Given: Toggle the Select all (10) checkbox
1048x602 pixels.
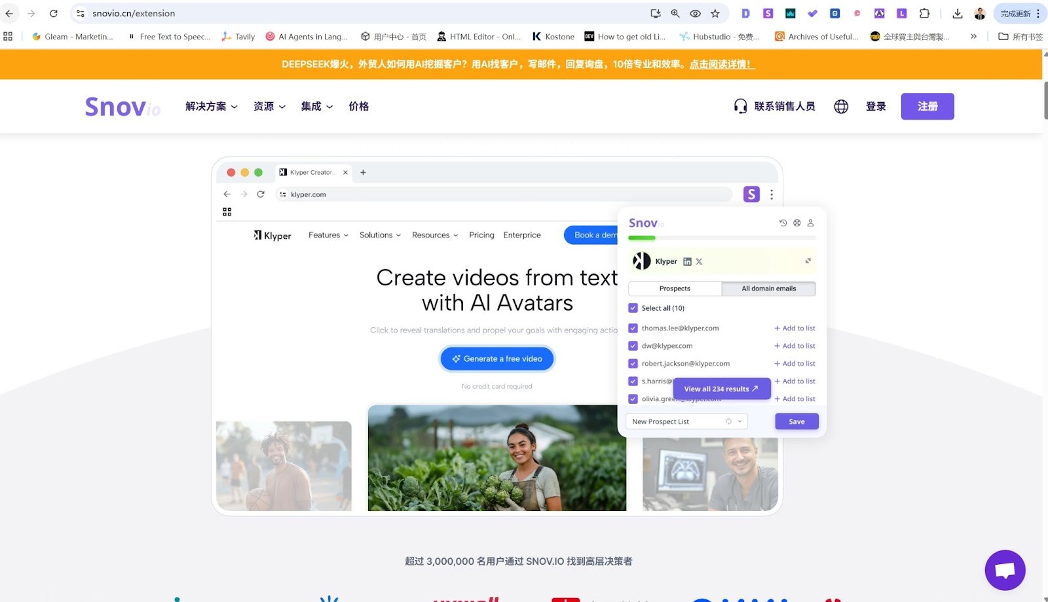Looking at the screenshot, I should [x=633, y=308].
